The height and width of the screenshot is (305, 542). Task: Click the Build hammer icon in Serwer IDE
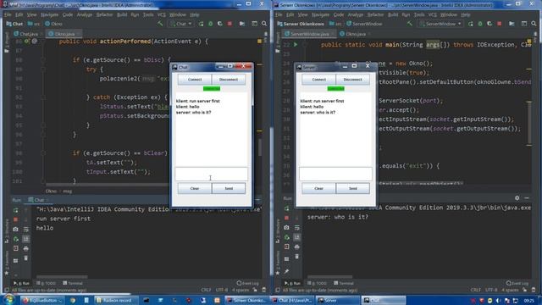pos(410,24)
